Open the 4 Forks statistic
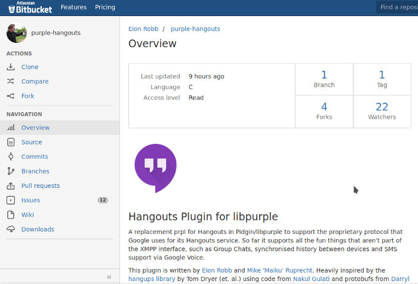 click(324, 112)
